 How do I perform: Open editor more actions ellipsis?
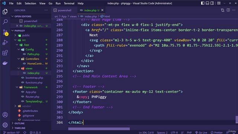234,10
